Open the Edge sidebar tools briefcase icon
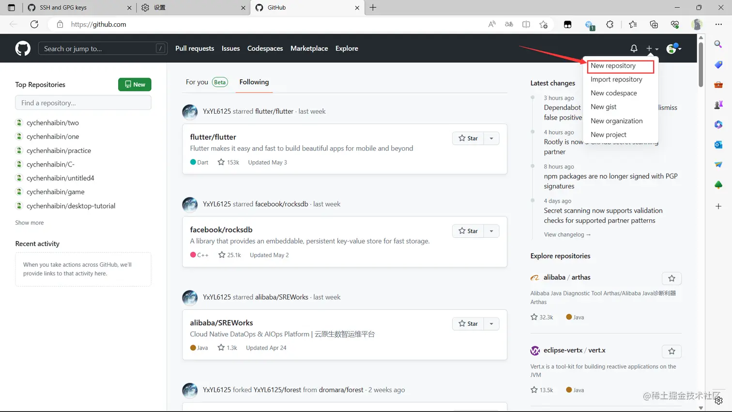The width and height of the screenshot is (732, 412). point(718,85)
